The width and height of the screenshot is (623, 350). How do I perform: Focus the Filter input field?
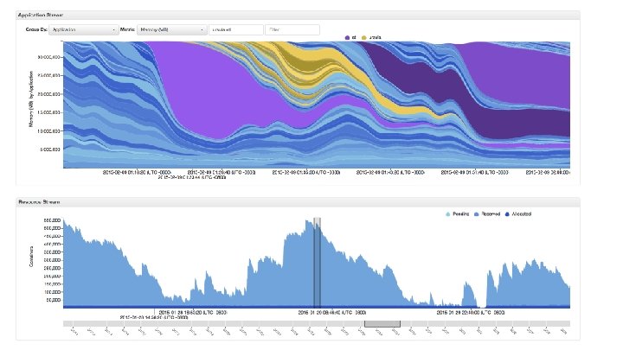point(292,29)
